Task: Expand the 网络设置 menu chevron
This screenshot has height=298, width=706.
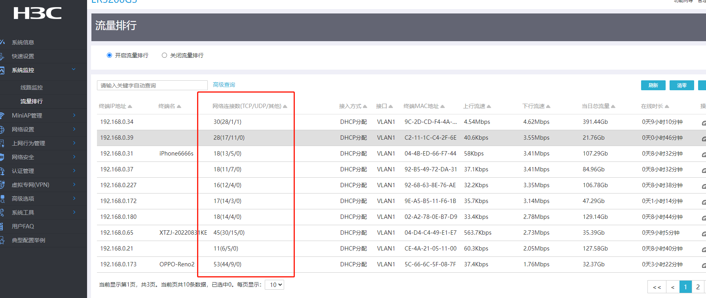Action: pos(74,129)
